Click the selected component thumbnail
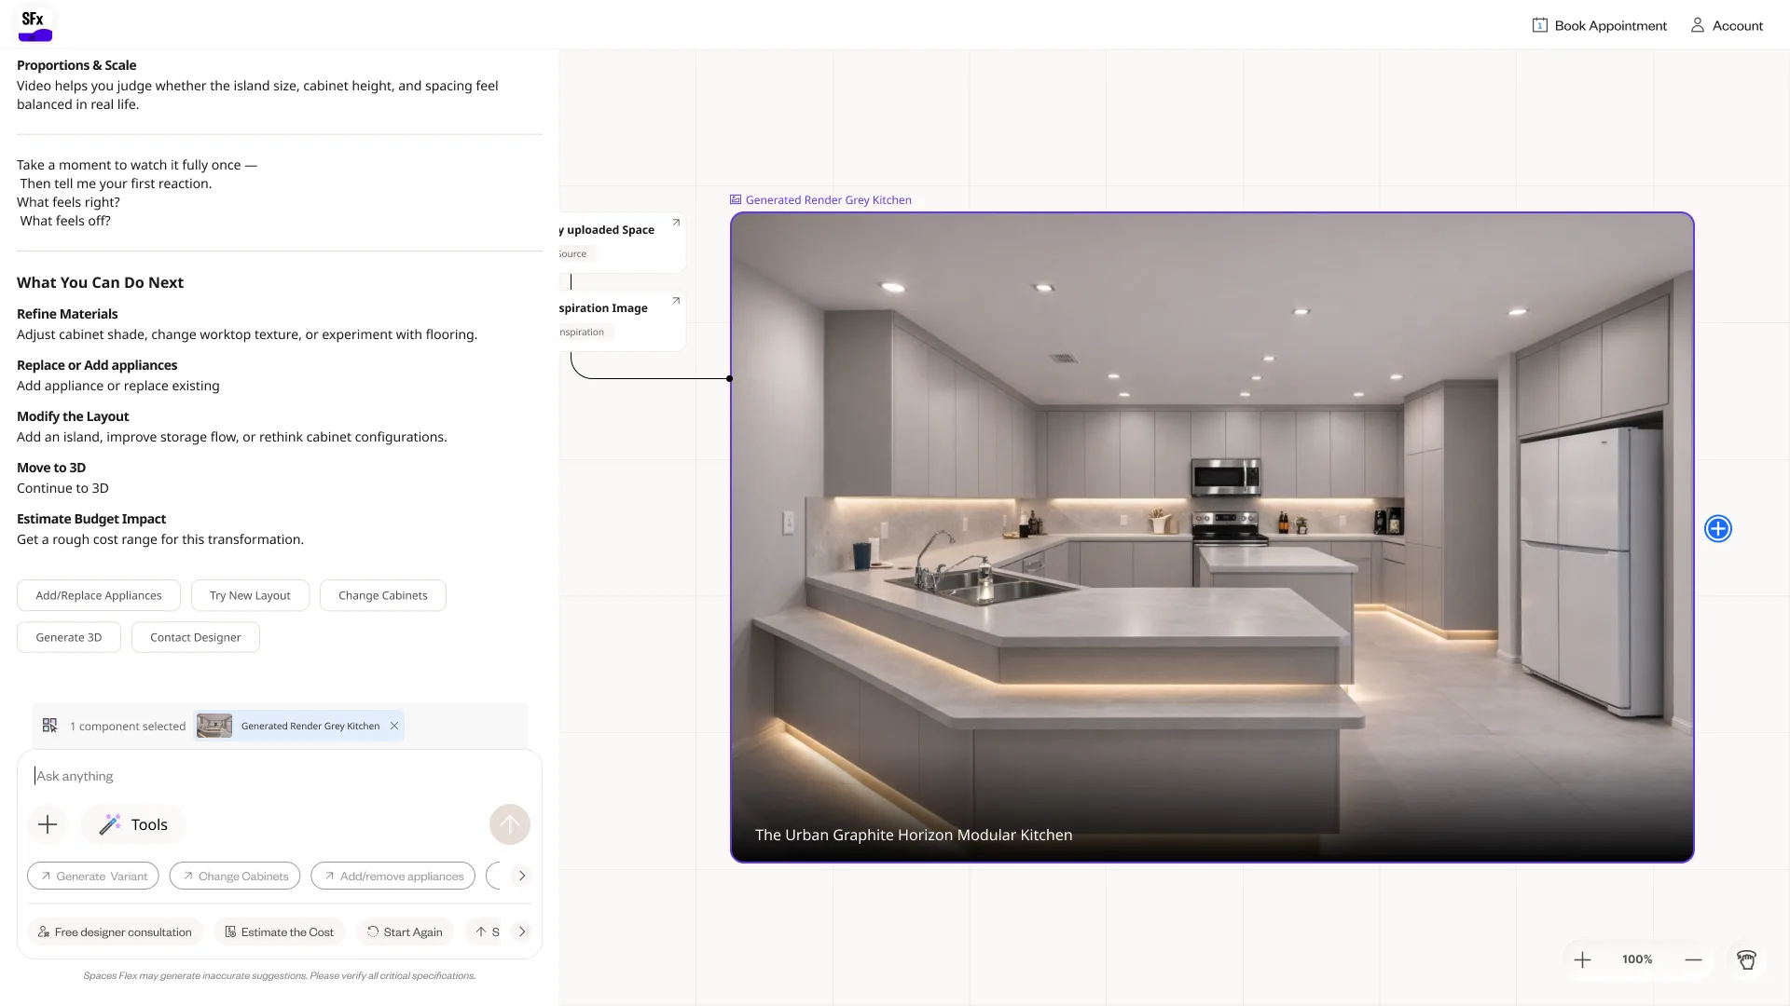The height and width of the screenshot is (1006, 1790). click(x=214, y=726)
